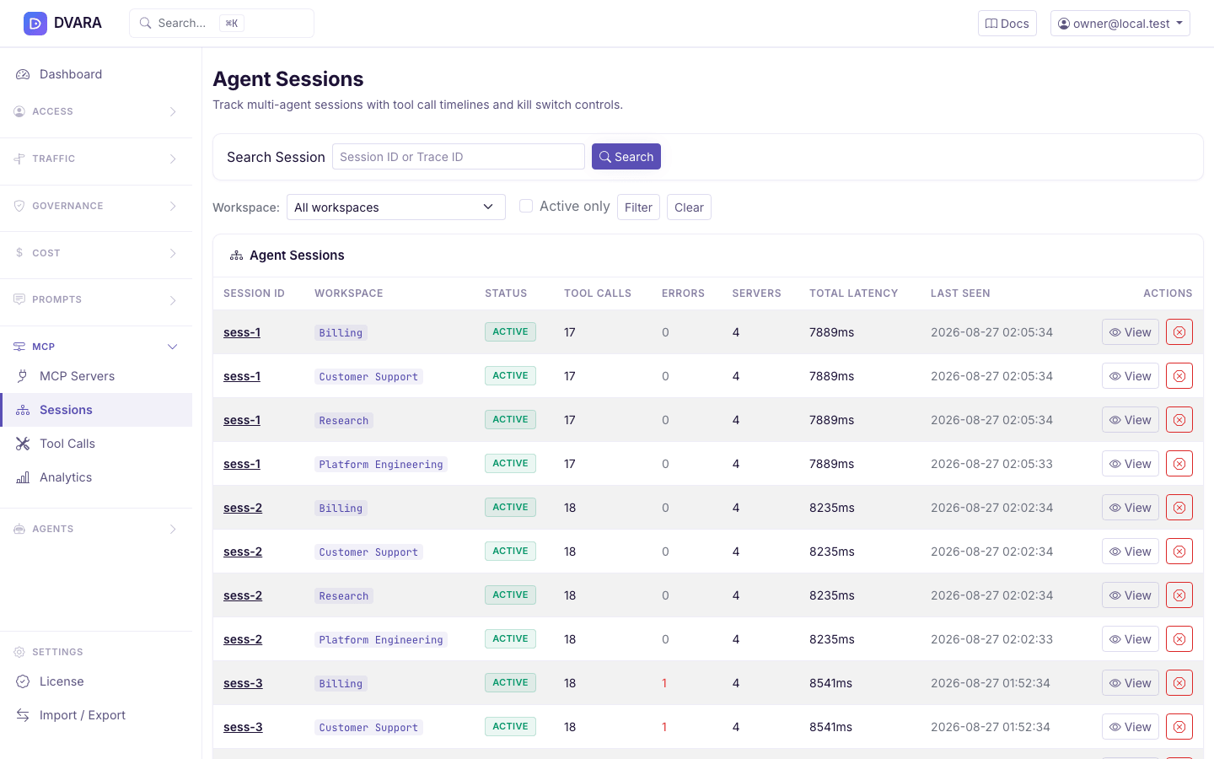This screenshot has width=1214, height=759.
Task: Kill the sess-3 Billing session
Action: point(1179,683)
